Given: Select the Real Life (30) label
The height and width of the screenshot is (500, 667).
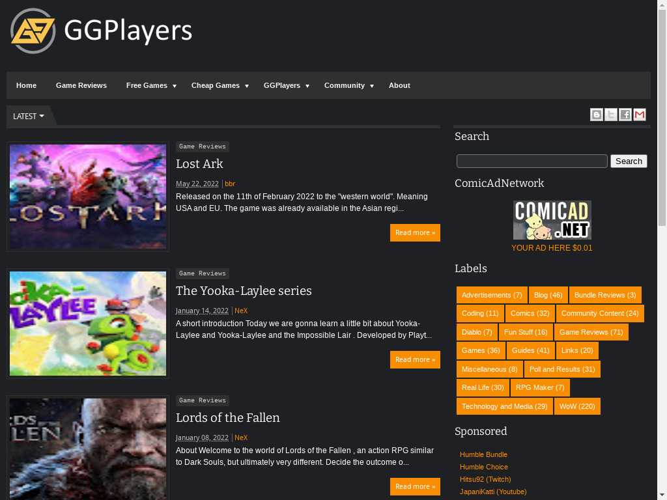Looking at the screenshot, I should pyautogui.click(x=483, y=387).
